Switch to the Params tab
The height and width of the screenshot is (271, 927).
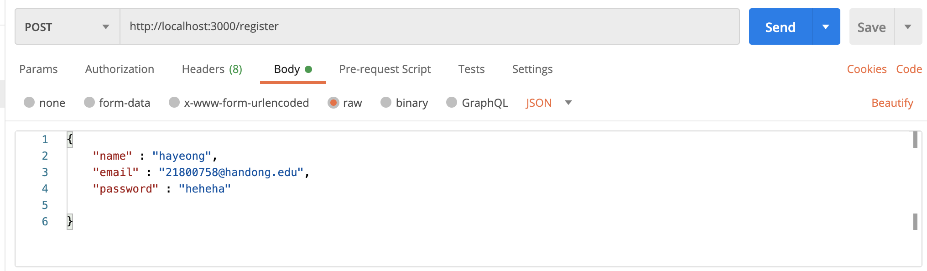point(38,69)
